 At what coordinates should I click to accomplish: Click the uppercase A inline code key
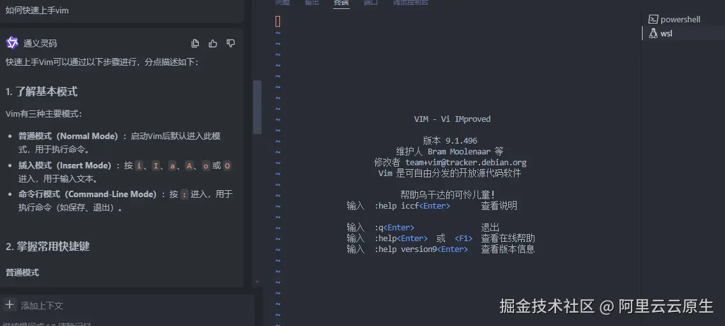coord(189,165)
